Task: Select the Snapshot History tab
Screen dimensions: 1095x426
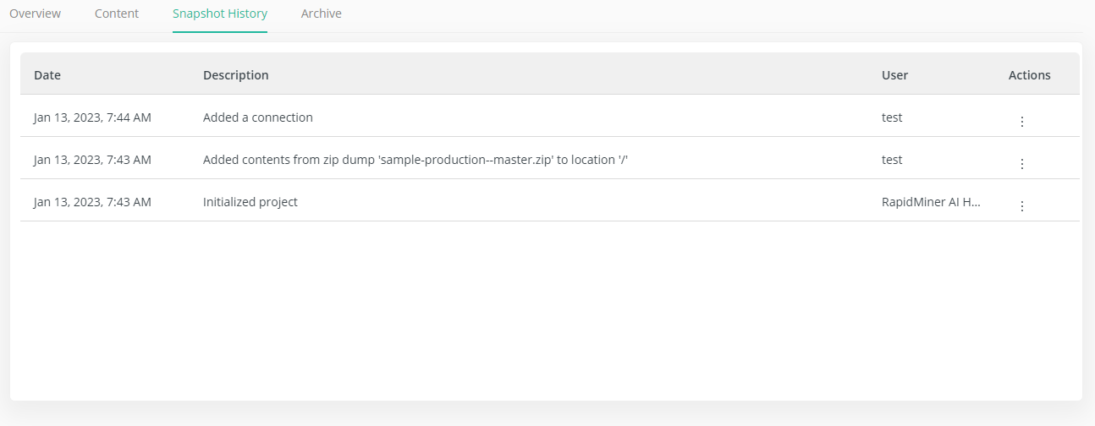Action: pyautogui.click(x=220, y=14)
